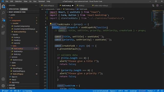Open the Manage gear icon

pos(3,86)
